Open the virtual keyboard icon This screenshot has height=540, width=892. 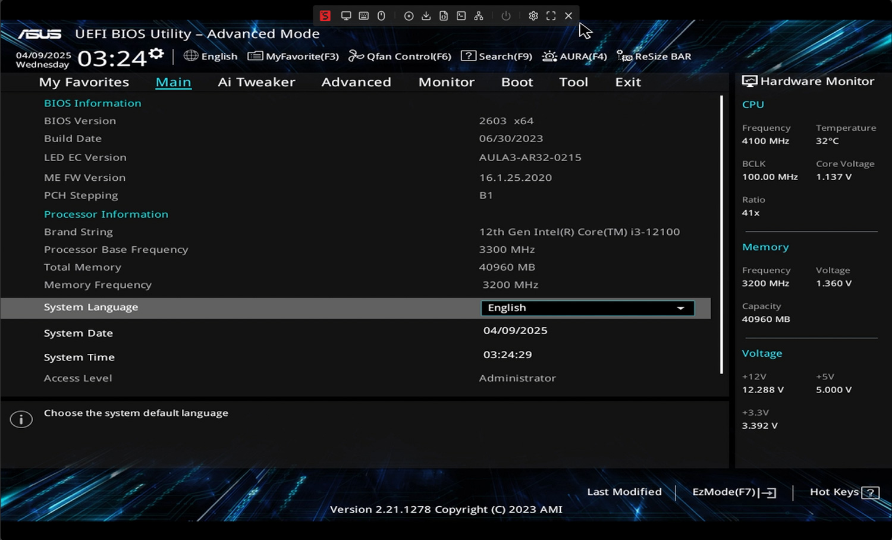click(364, 15)
